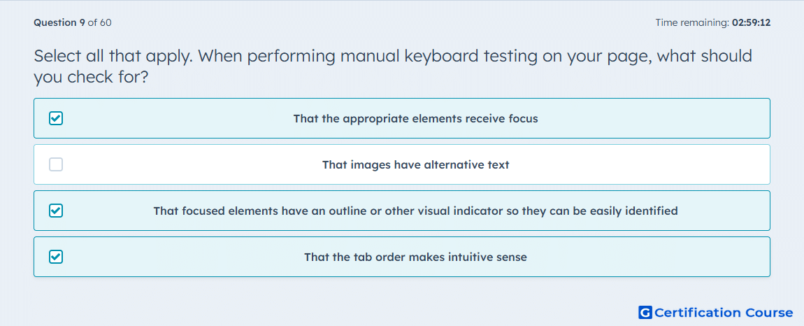Screen dimensions: 804x326
Task: Click the word 'focus' in the first answer
Action: point(523,118)
